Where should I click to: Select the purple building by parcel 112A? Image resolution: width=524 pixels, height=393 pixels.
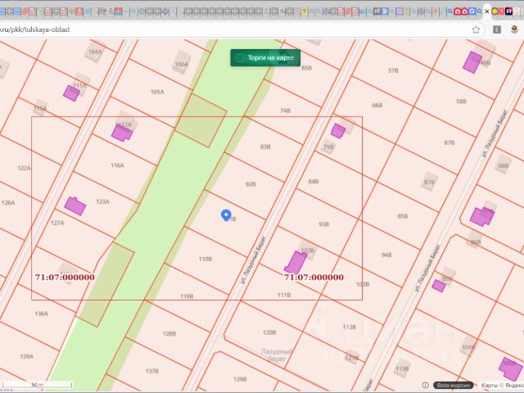pos(122,133)
